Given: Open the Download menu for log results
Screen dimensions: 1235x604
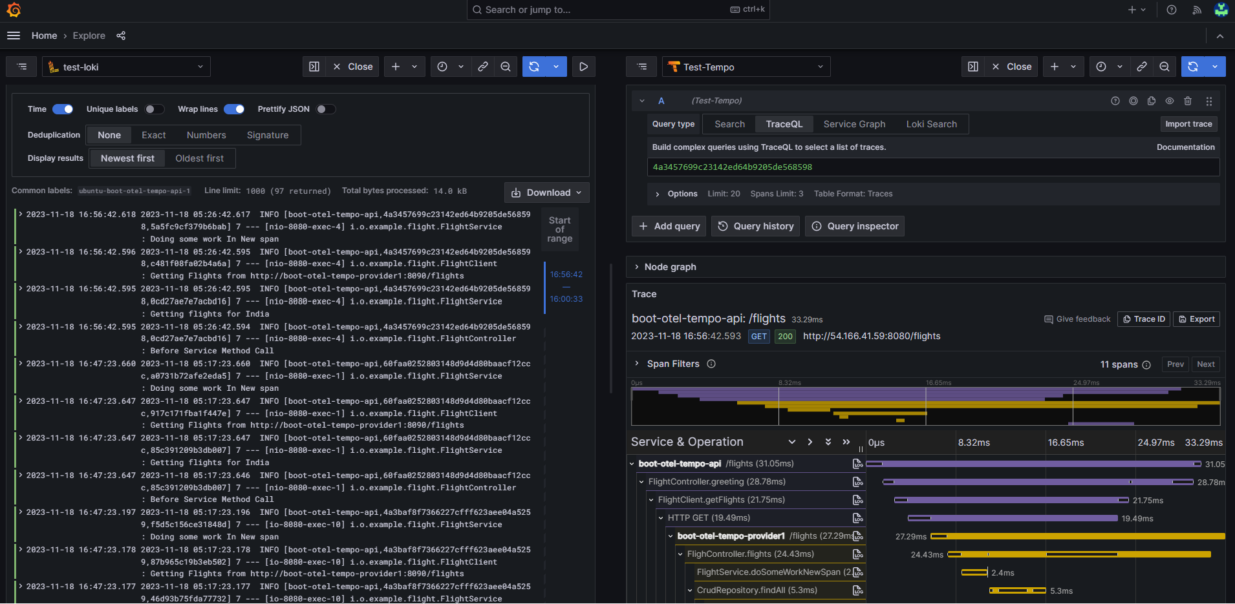Looking at the screenshot, I should [x=546, y=192].
